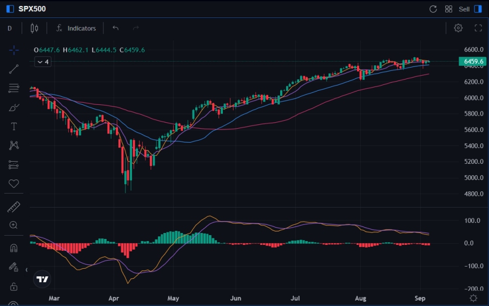
Task: Collapse the drawing toolbar arrow
Action: pos(27,270)
